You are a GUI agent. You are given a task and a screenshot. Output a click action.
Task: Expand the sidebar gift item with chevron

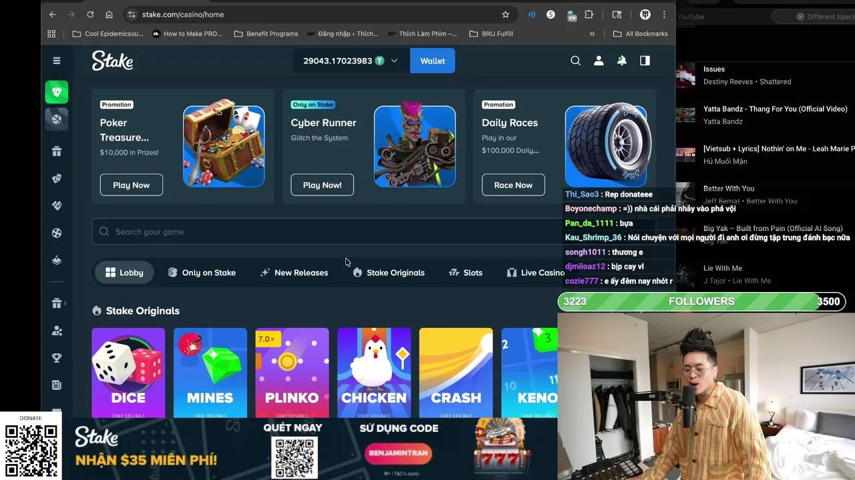[57, 303]
